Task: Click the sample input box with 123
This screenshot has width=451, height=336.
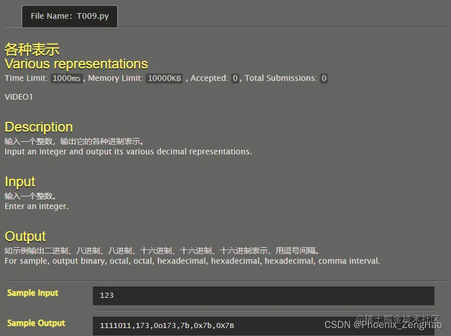Action: (264, 296)
